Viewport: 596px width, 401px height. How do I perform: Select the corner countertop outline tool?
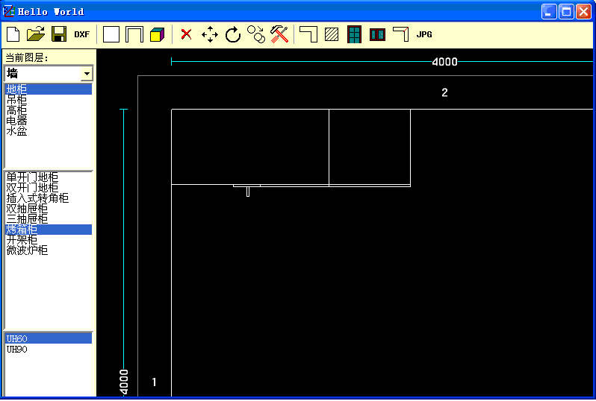pyautogui.click(x=308, y=34)
